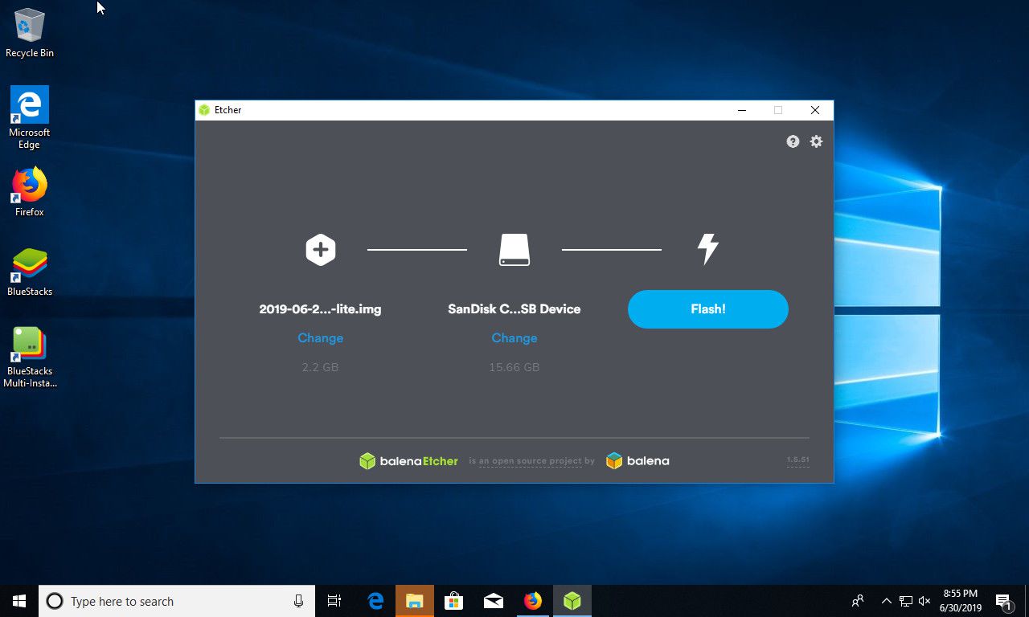1029x617 pixels.
Task: Open Firefox desktop shortcut
Action: [30, 192]
